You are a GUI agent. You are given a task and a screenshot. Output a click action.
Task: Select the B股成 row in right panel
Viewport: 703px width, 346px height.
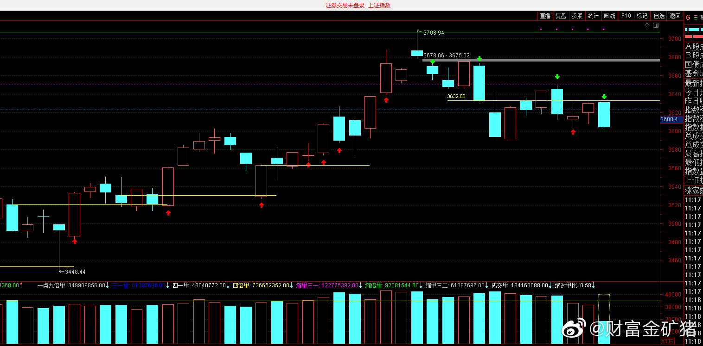point(694,56)
